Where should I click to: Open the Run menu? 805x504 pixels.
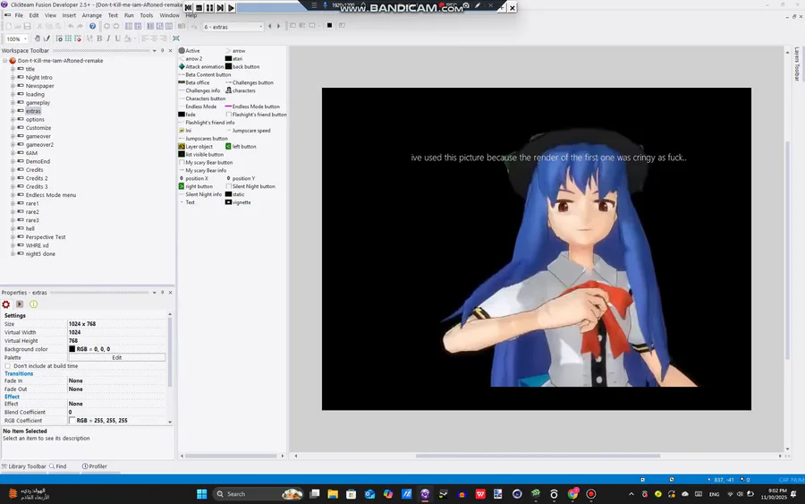pos(129,15)
